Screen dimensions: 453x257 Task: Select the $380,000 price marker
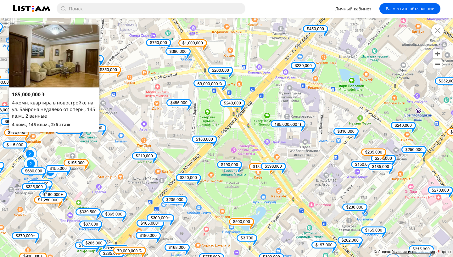(178, 52)
